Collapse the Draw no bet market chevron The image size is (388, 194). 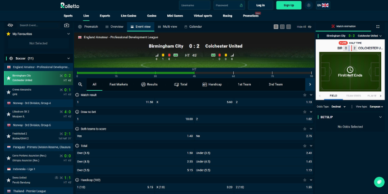click(311, 112)
